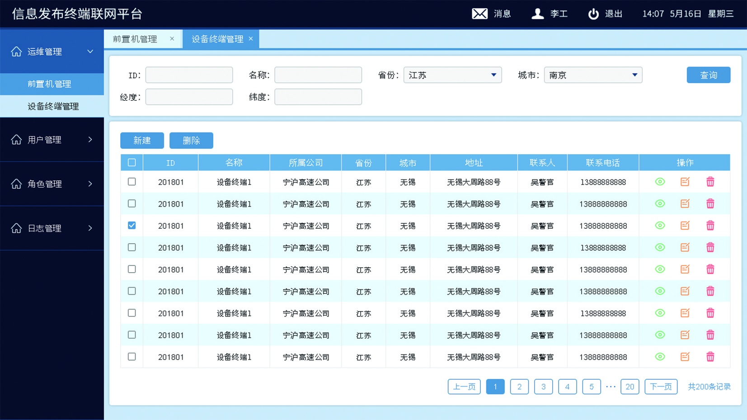Expand the 用户管理 sidebar menu
The image size is (747, 420).
click(52, 140)
